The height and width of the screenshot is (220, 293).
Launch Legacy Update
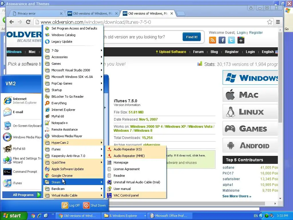pyautogui.click(x=73, y=42)
